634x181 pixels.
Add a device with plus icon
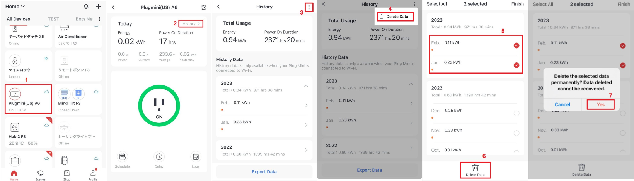tap(98, 6)
